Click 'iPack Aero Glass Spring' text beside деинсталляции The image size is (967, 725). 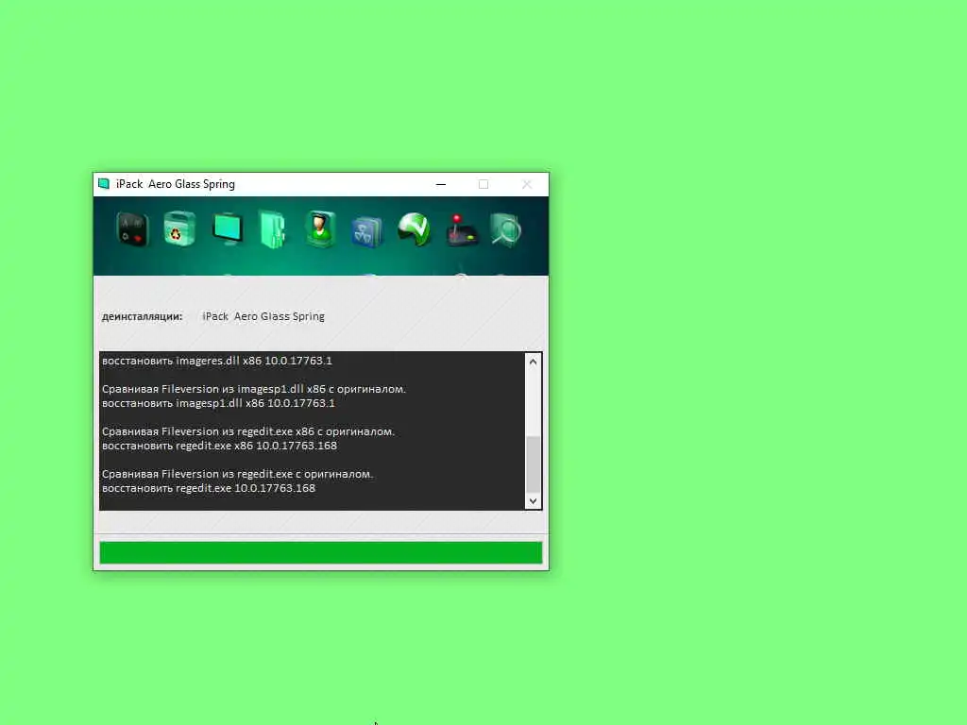263,317
